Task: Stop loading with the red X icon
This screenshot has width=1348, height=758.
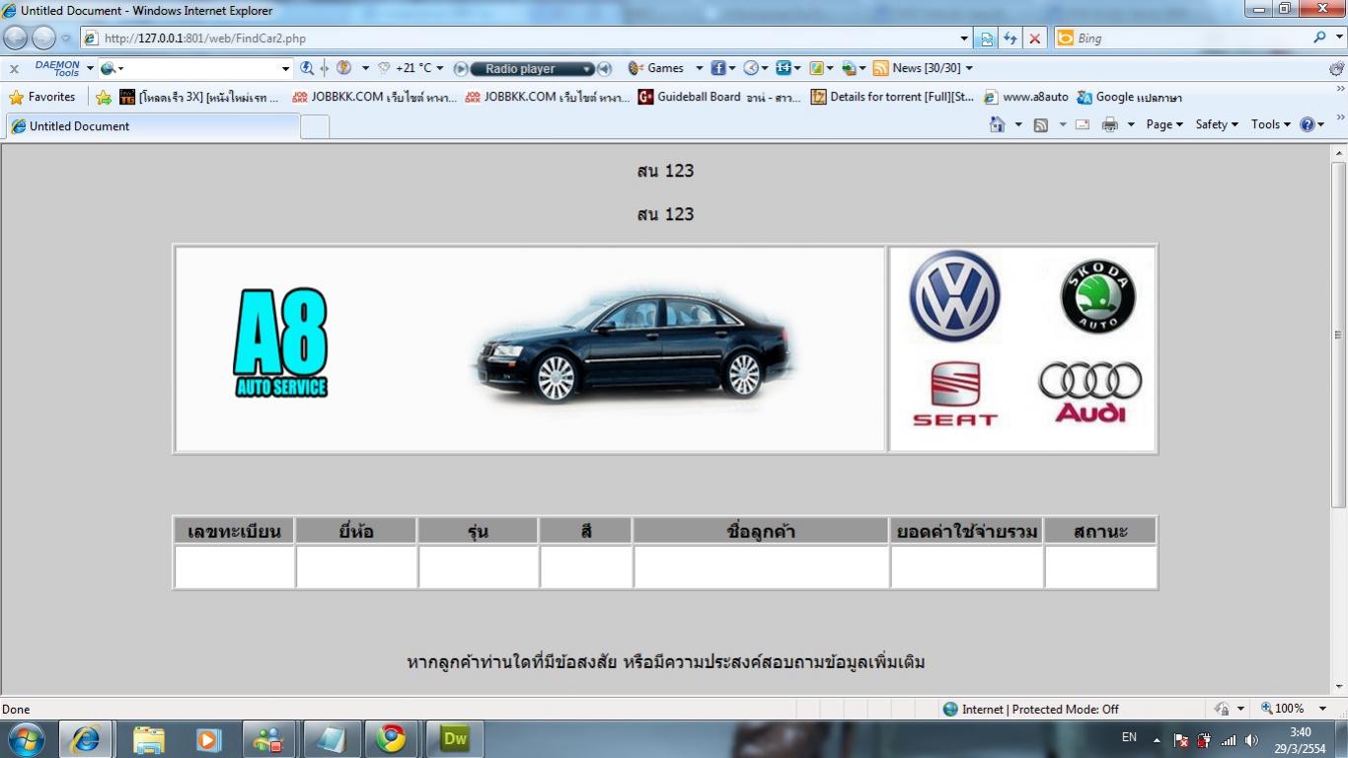Action: [x=1034, y=38]
